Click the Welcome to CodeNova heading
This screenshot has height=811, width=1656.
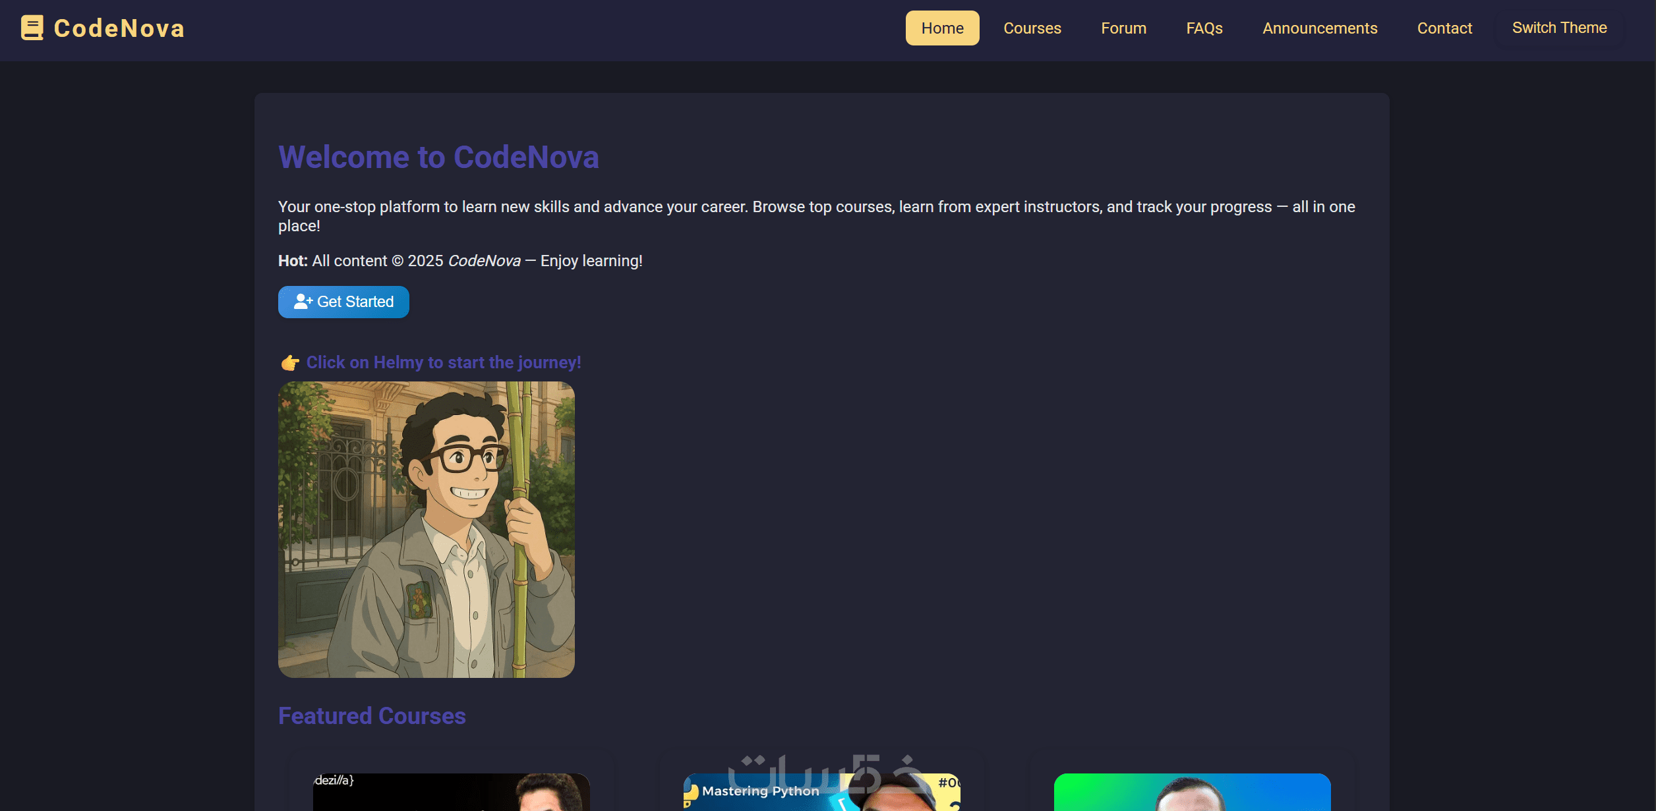coord(438,157)
